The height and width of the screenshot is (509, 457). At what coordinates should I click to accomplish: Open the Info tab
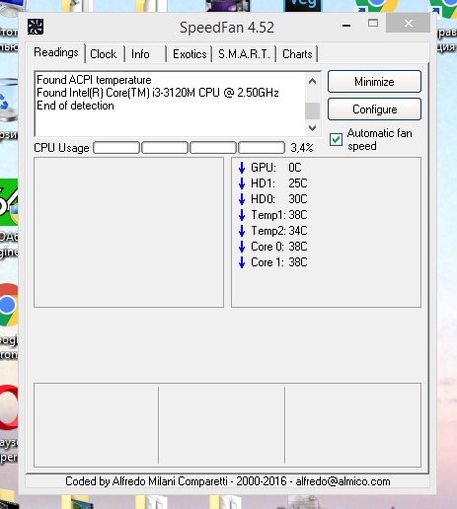click(x=140, y=54)
